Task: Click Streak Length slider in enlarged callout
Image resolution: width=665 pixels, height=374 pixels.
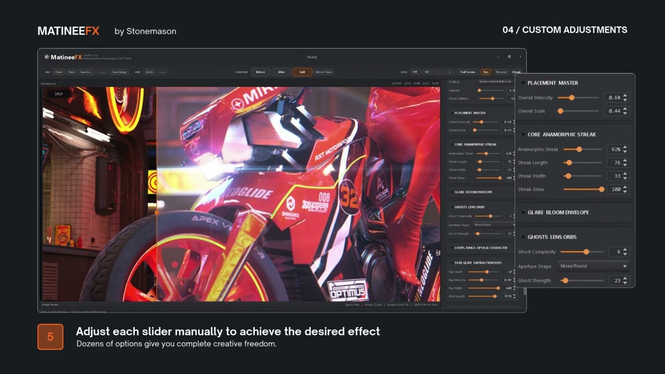Action: coord(582,163)
